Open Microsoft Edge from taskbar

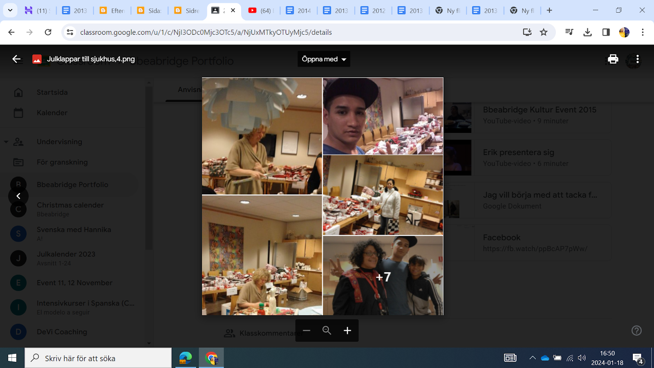pyautogui.click(x=185, y=358)
